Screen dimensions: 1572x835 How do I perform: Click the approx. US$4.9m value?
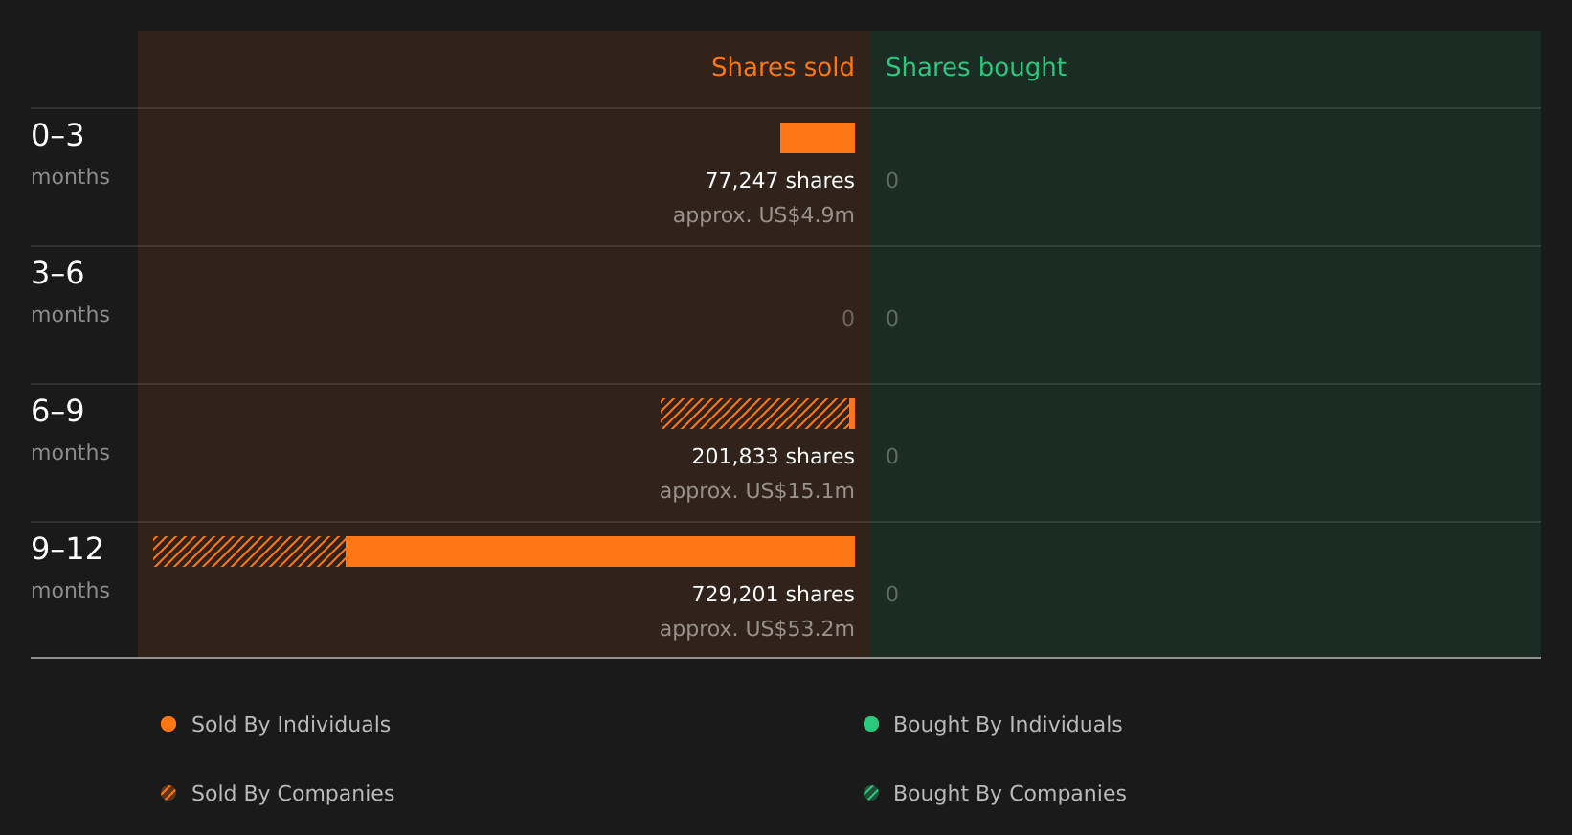coord(763,215)
